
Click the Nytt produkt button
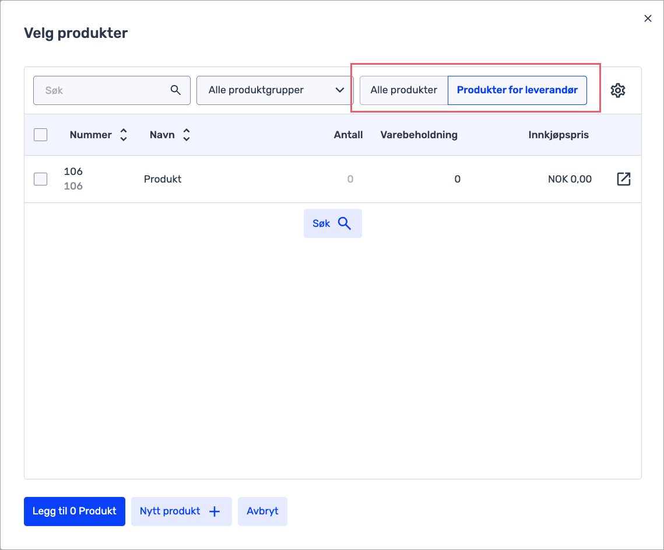pyautogui.click(x=181, y=512)
